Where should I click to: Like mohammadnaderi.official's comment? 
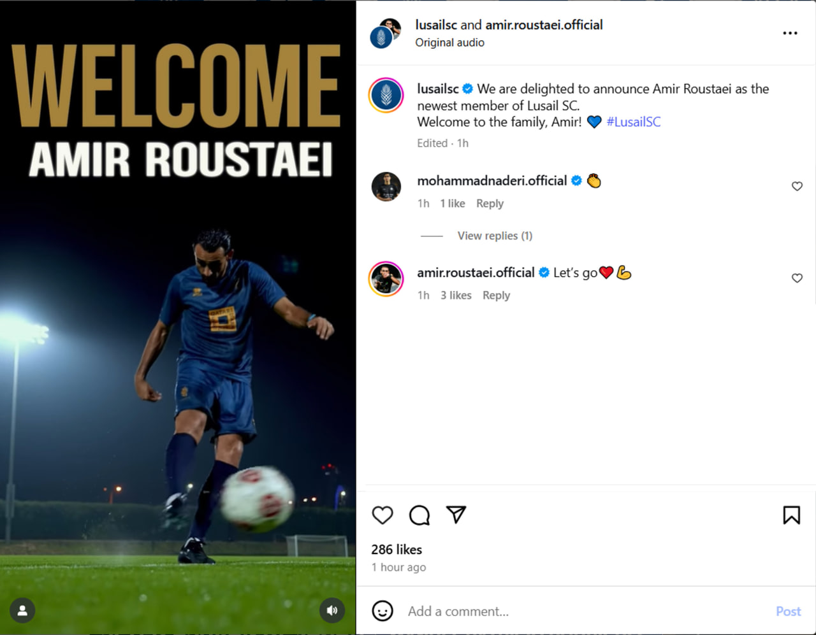[x=797, y=186]
